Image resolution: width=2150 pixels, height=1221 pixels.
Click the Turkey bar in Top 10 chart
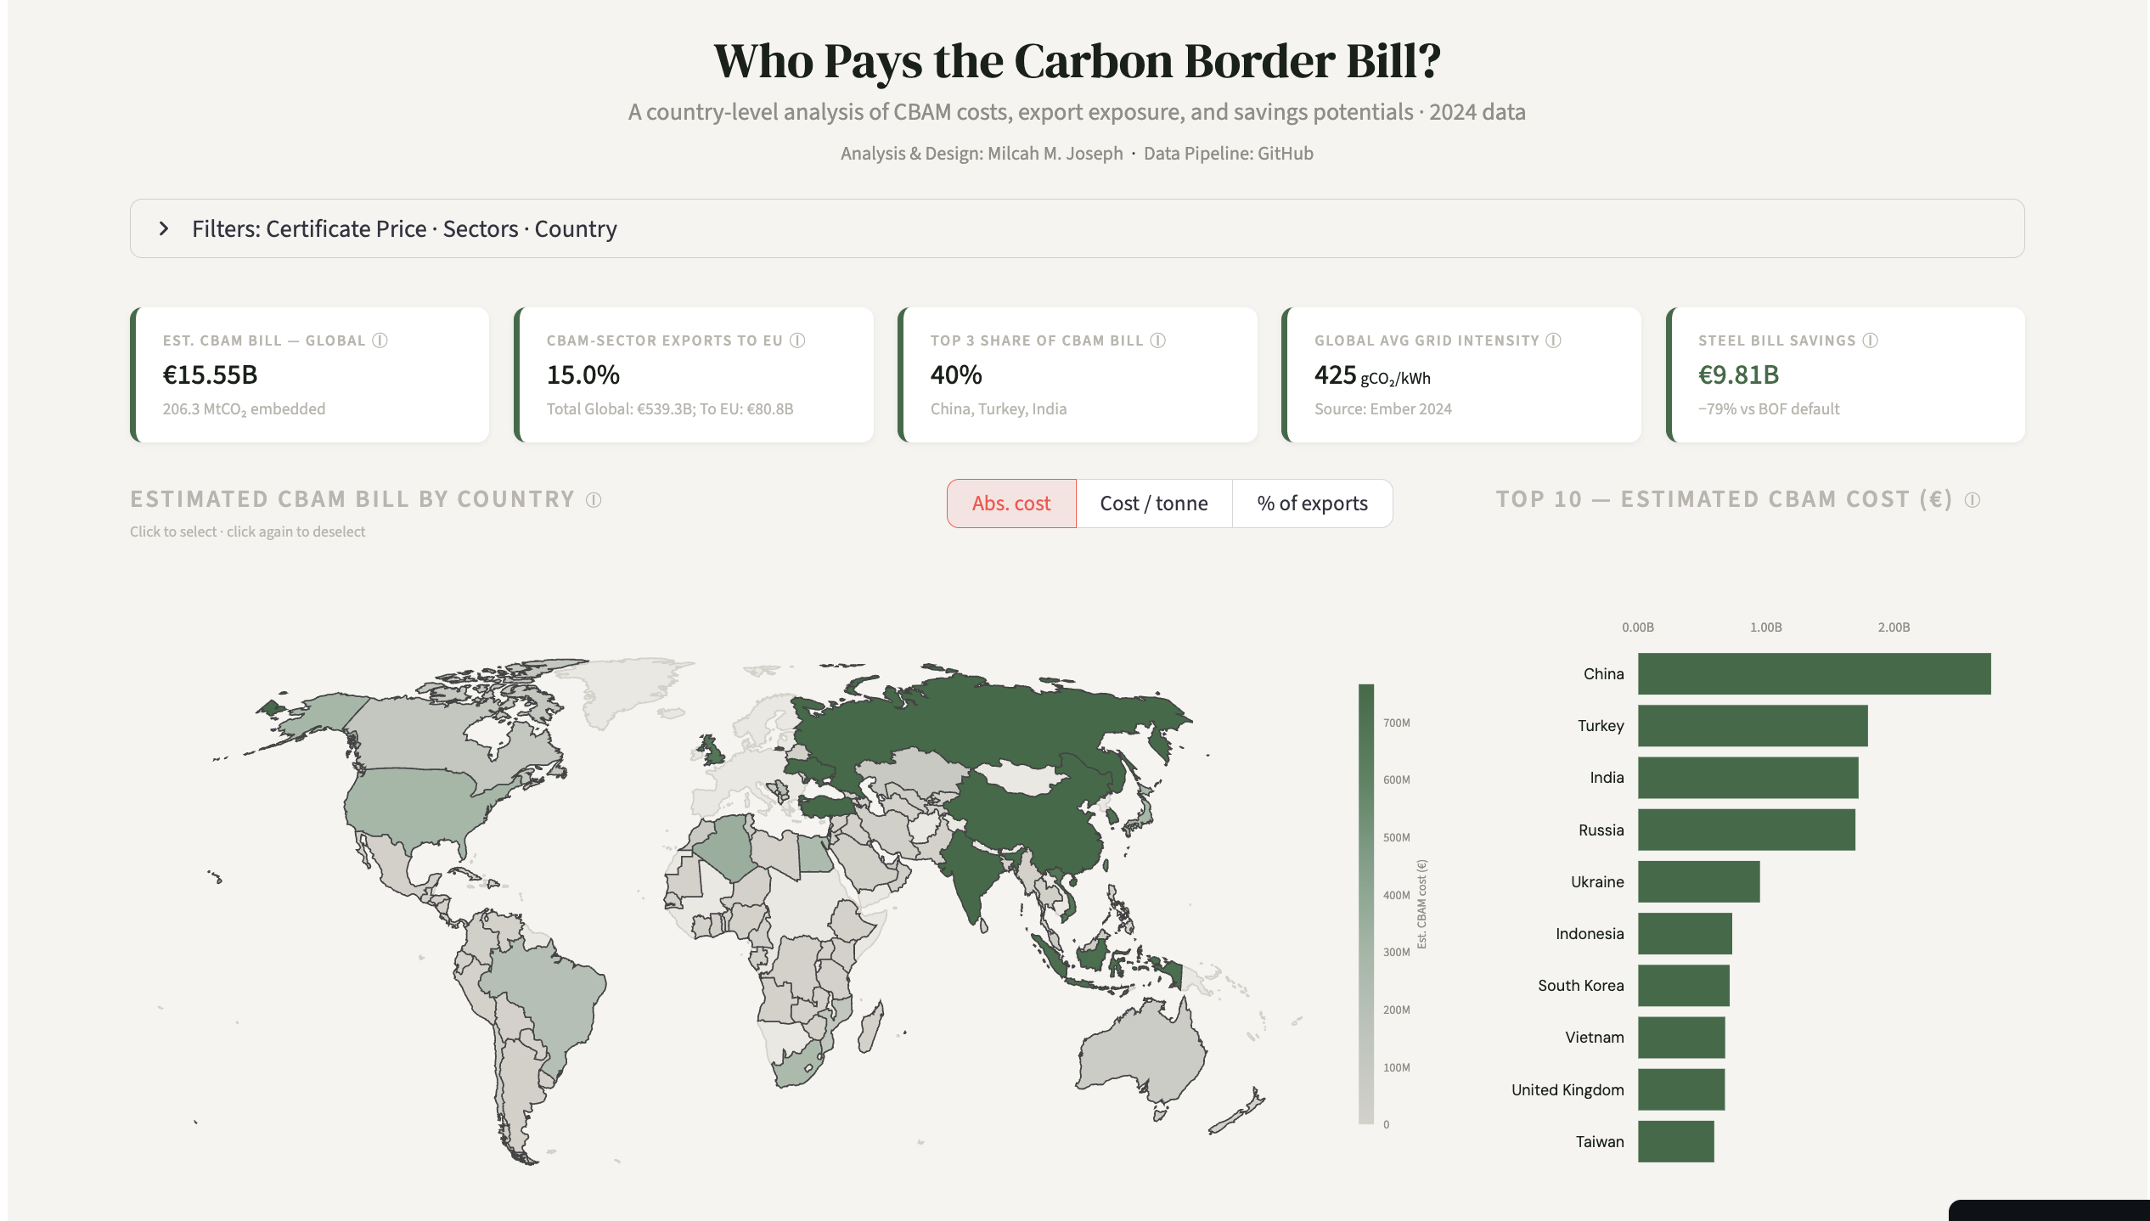(1753, 726)
